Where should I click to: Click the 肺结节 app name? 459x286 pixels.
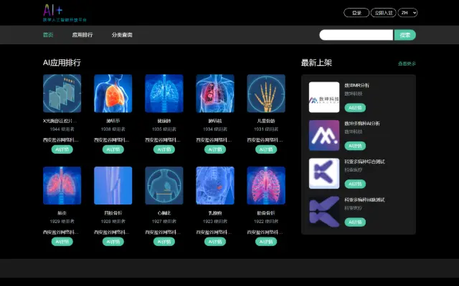click(x=113, y=121)
